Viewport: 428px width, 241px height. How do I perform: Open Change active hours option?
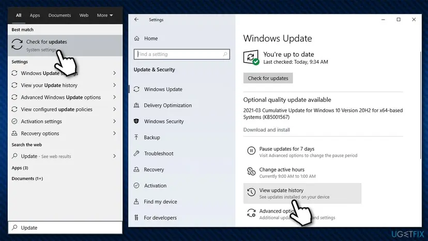pos(302,173)
